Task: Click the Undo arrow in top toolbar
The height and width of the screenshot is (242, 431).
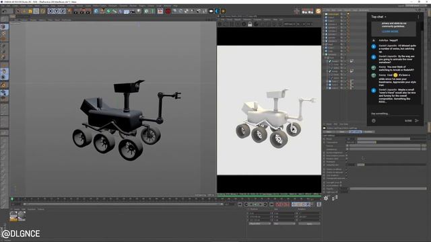Action: 5,11
